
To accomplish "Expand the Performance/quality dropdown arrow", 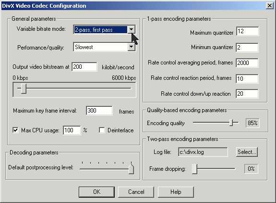I will [131, 47].
